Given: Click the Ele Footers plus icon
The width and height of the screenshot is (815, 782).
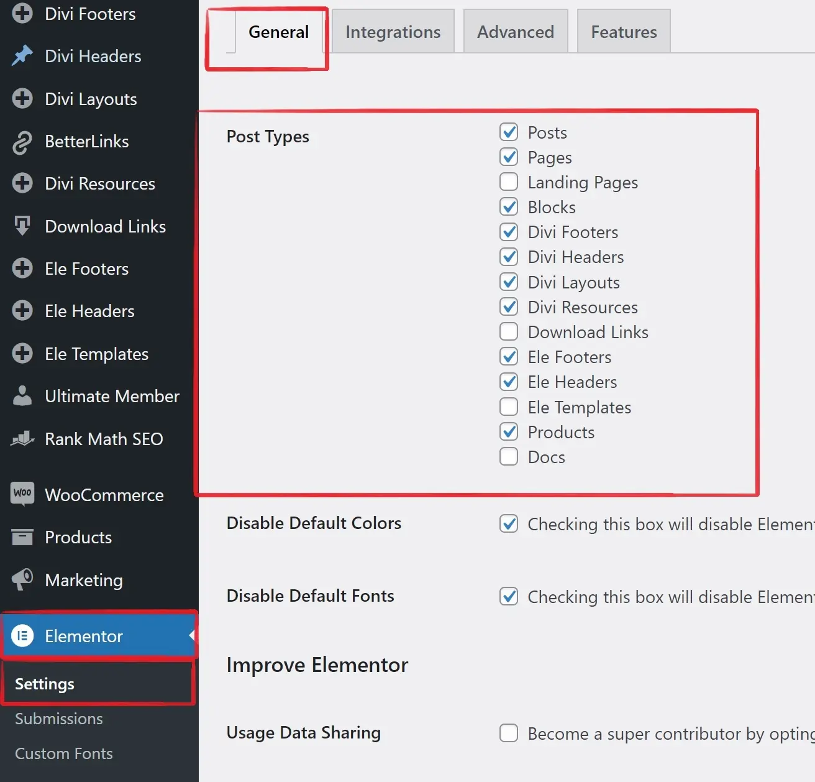Looking at the screenshot, I should coord(22,269).
